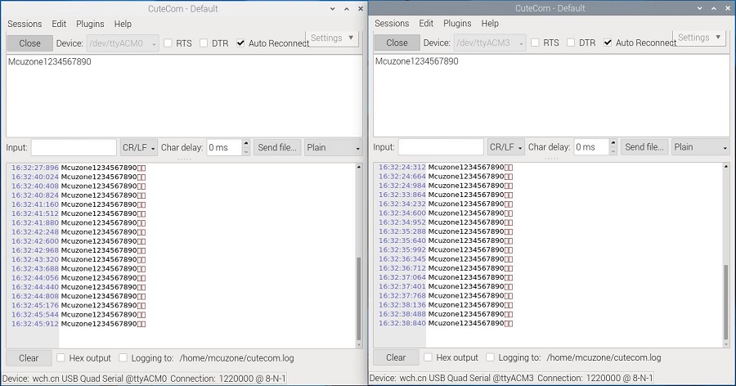The width and height of the screenshot is (736, 386).
Task: Select log line at 16:32:38:840
Action: pyautogui.click(x=446, y=324)
